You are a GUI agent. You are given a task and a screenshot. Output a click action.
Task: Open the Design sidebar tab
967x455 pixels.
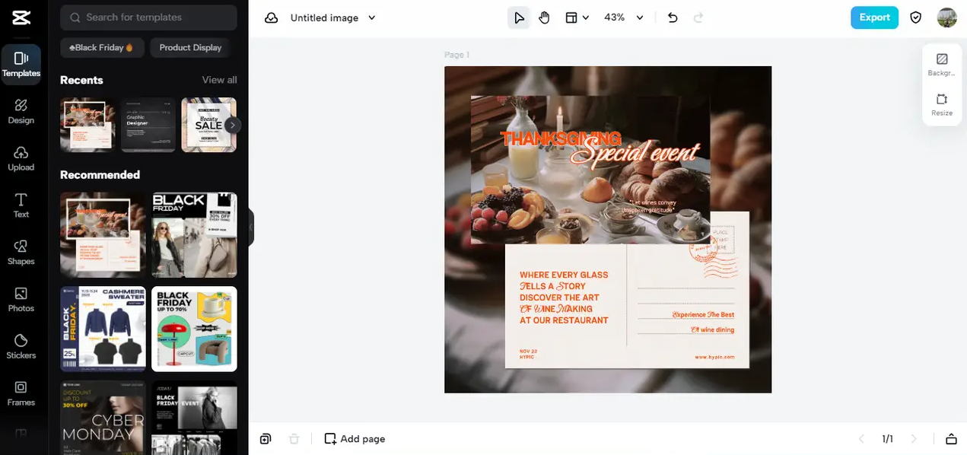coord(21,111)
